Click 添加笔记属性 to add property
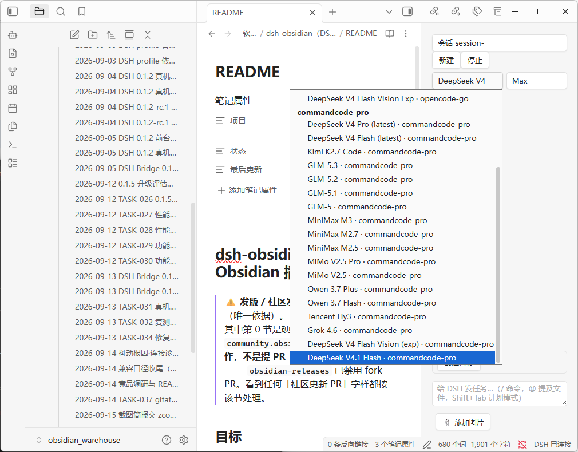Screen dimensions: 578x452 click(x=247, y=190)
